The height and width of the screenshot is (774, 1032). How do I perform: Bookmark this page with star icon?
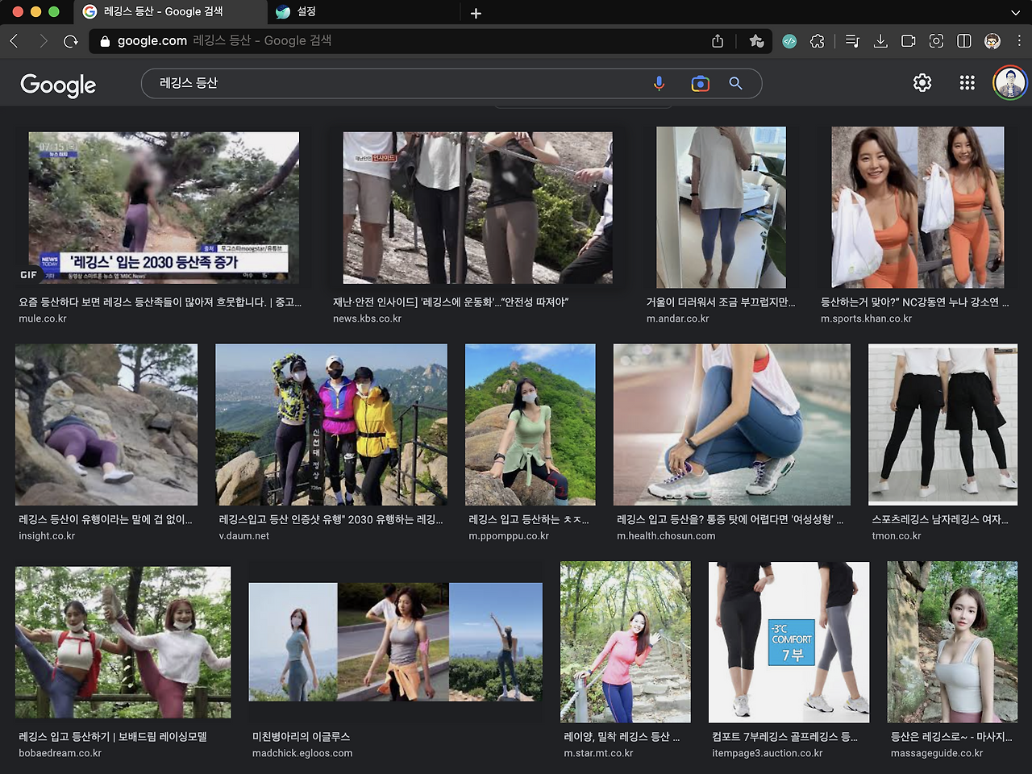756,41
